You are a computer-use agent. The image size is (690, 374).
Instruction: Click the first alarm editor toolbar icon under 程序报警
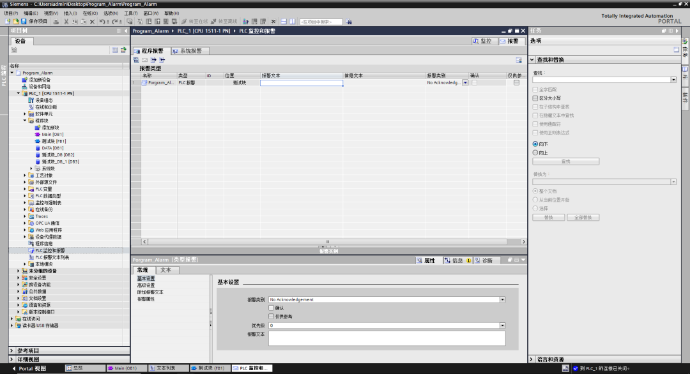point(137,60)
